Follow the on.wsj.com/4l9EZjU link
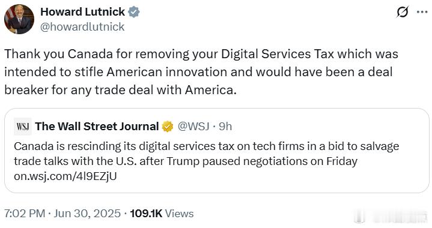The image size is (432, 228). [x=65, y=176]
